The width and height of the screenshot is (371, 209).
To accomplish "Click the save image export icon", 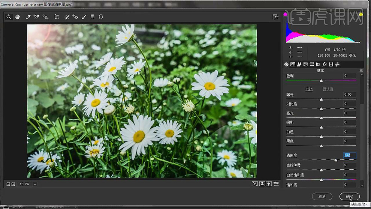I will click(x=275, y=17).
